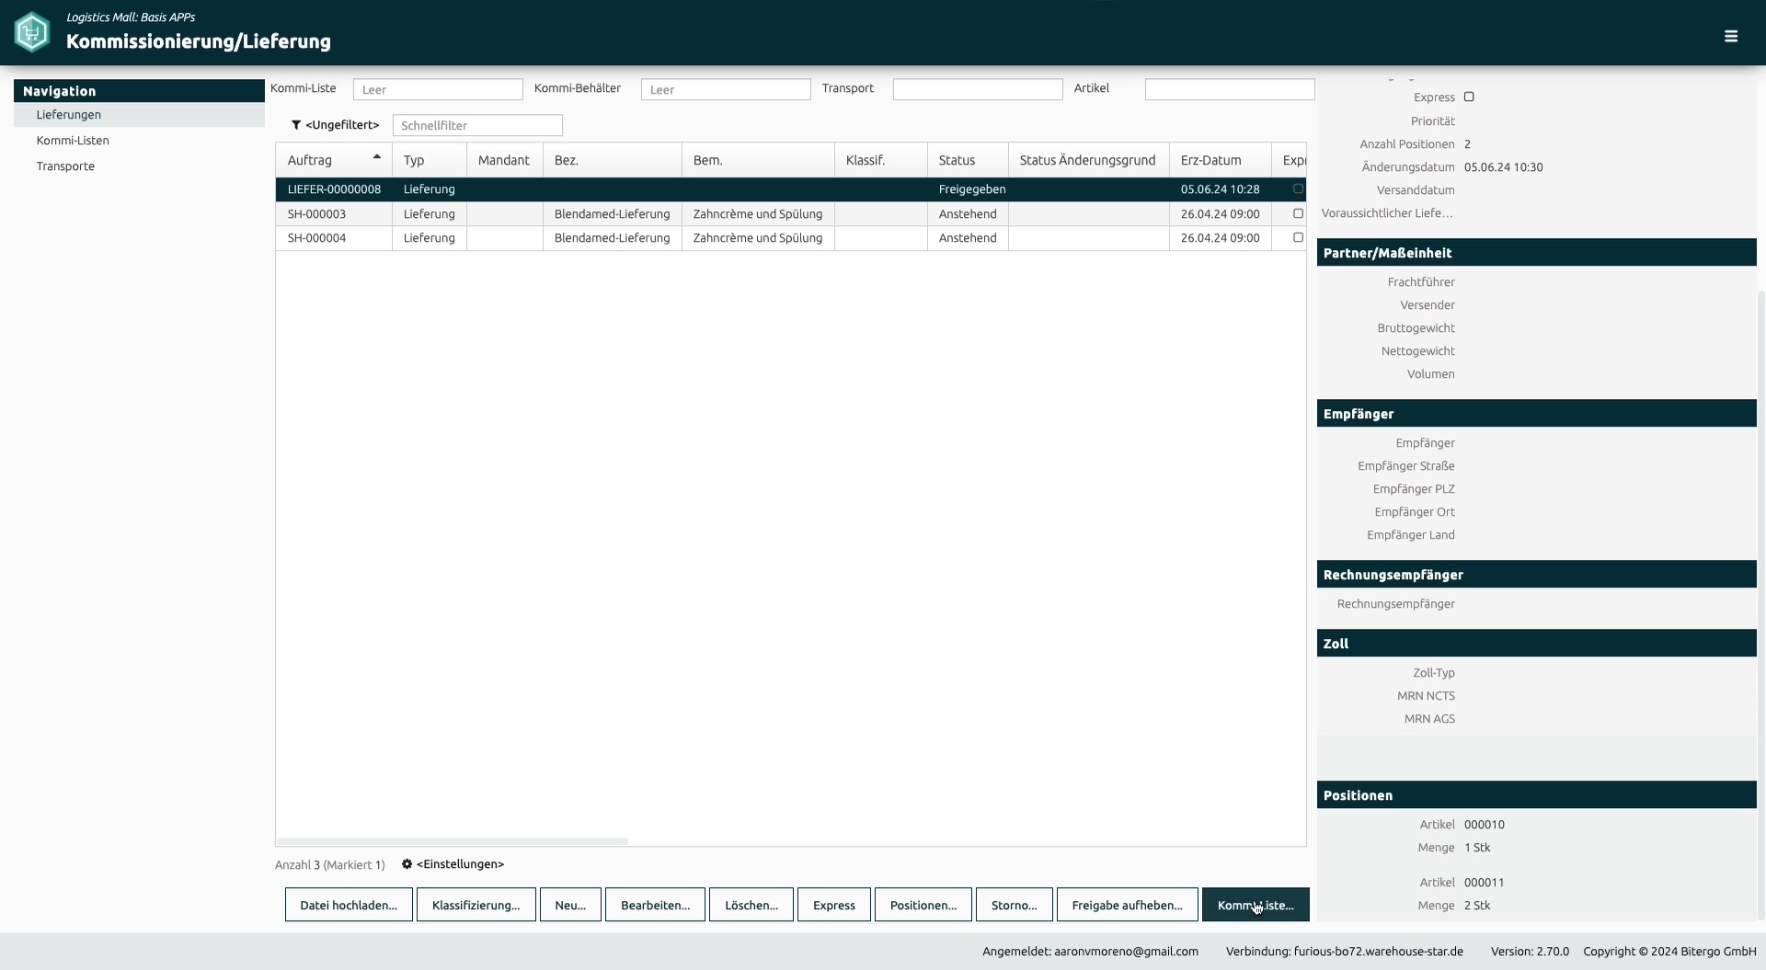Toggle the Express checkbox in details panel
Viewport: 1766px width, 970px height.
[x=1469, y=97]
